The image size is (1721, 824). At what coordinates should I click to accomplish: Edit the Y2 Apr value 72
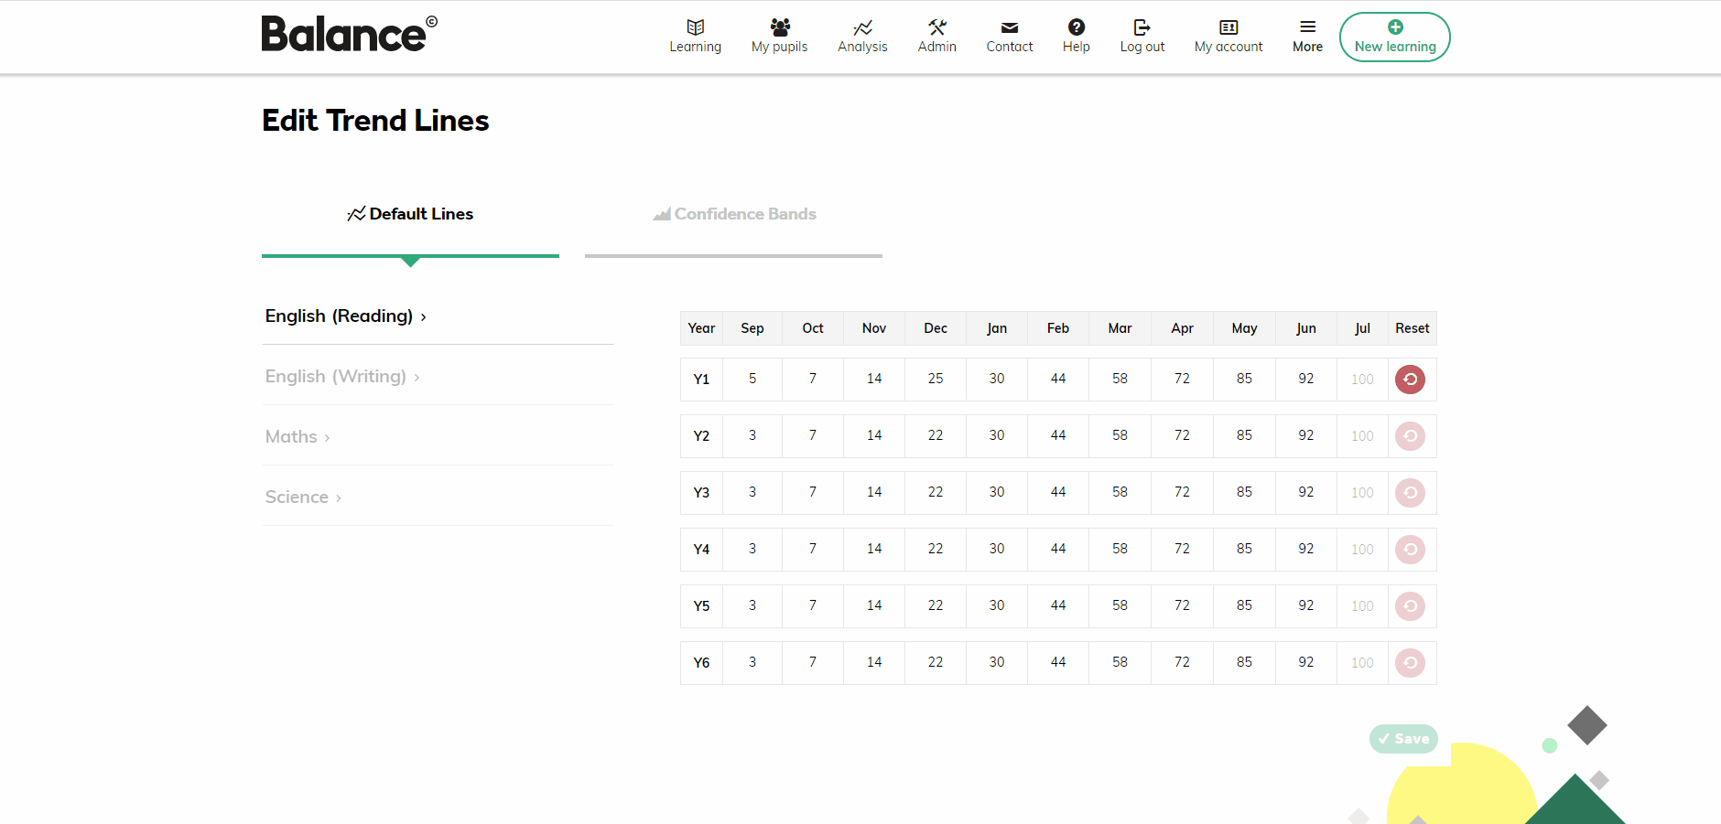click(x=1182, y=435)
